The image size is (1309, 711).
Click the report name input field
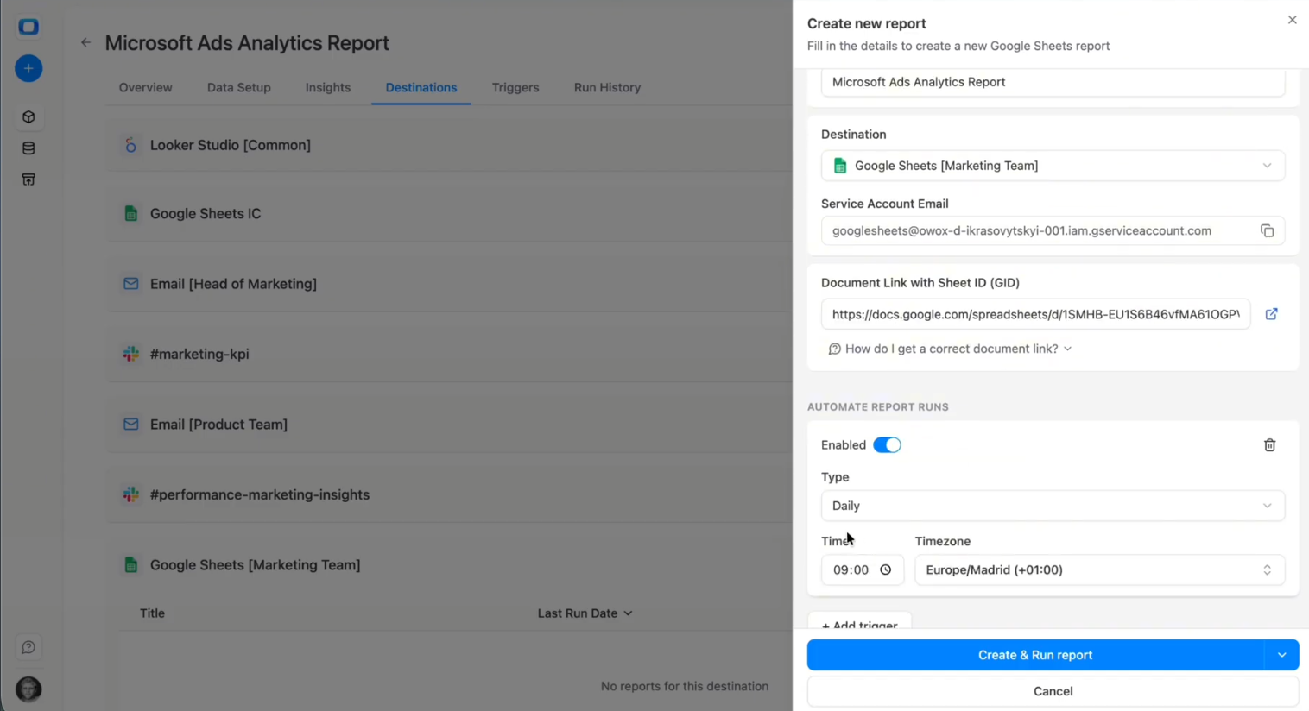click(x=1053, y=82)
